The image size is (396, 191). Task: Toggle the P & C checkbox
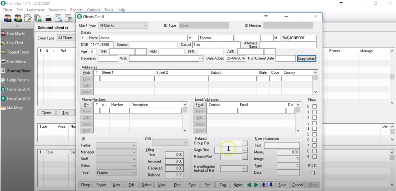312,173
